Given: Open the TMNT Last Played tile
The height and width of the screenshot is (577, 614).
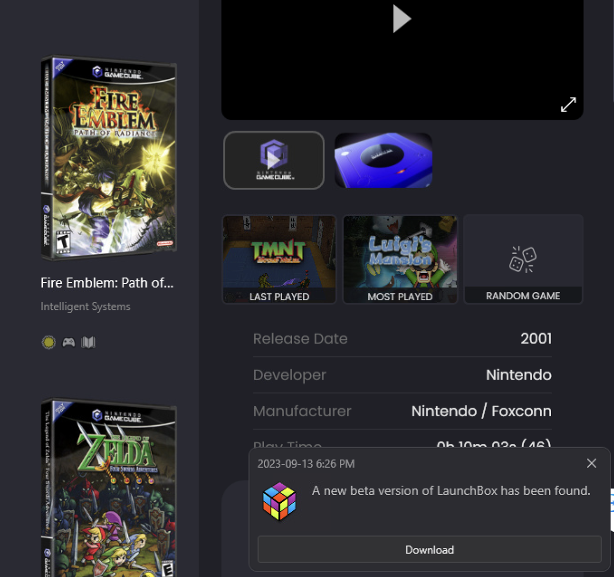Looking at the screenshot, I should 279,259.
